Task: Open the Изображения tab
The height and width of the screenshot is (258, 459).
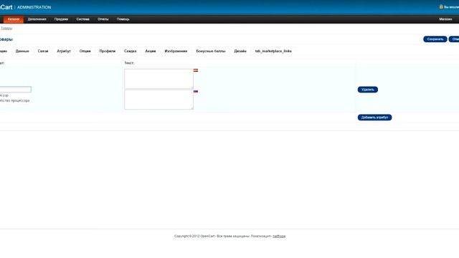Action: pos(176,51)
